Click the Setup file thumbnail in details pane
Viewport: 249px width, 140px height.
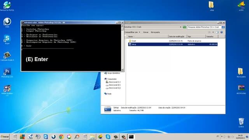click(107, 109)
